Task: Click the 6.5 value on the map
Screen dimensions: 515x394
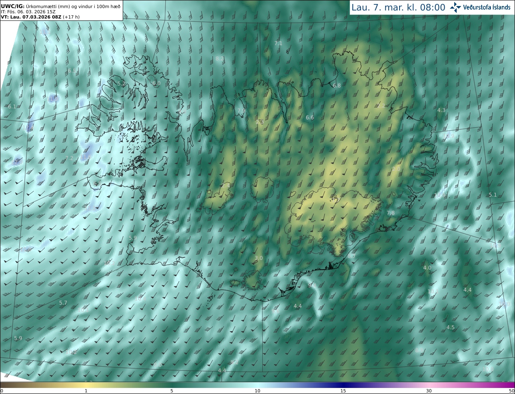Action: click(x=72, y=70)
